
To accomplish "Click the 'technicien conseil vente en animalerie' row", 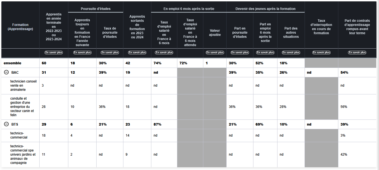I will 24,86.
